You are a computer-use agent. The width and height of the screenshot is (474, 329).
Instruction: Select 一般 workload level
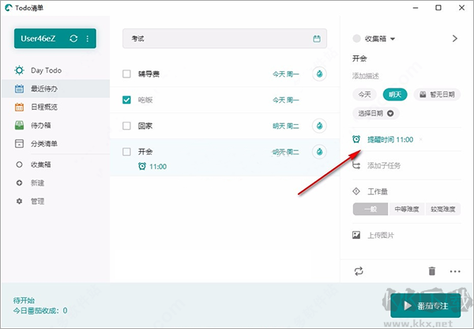coord(371,209)
